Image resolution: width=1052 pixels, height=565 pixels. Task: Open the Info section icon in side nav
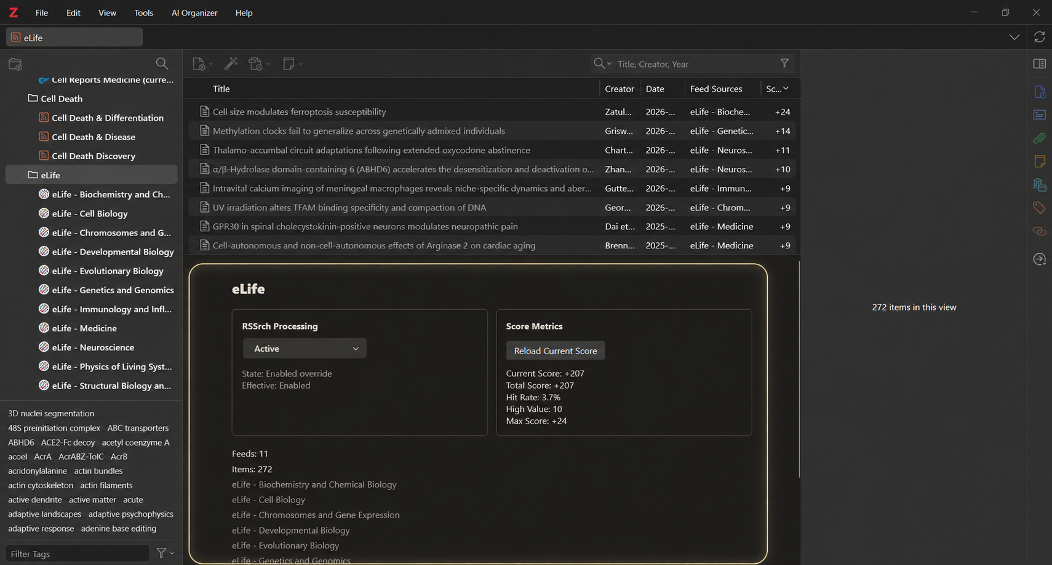coord(1039,92)
